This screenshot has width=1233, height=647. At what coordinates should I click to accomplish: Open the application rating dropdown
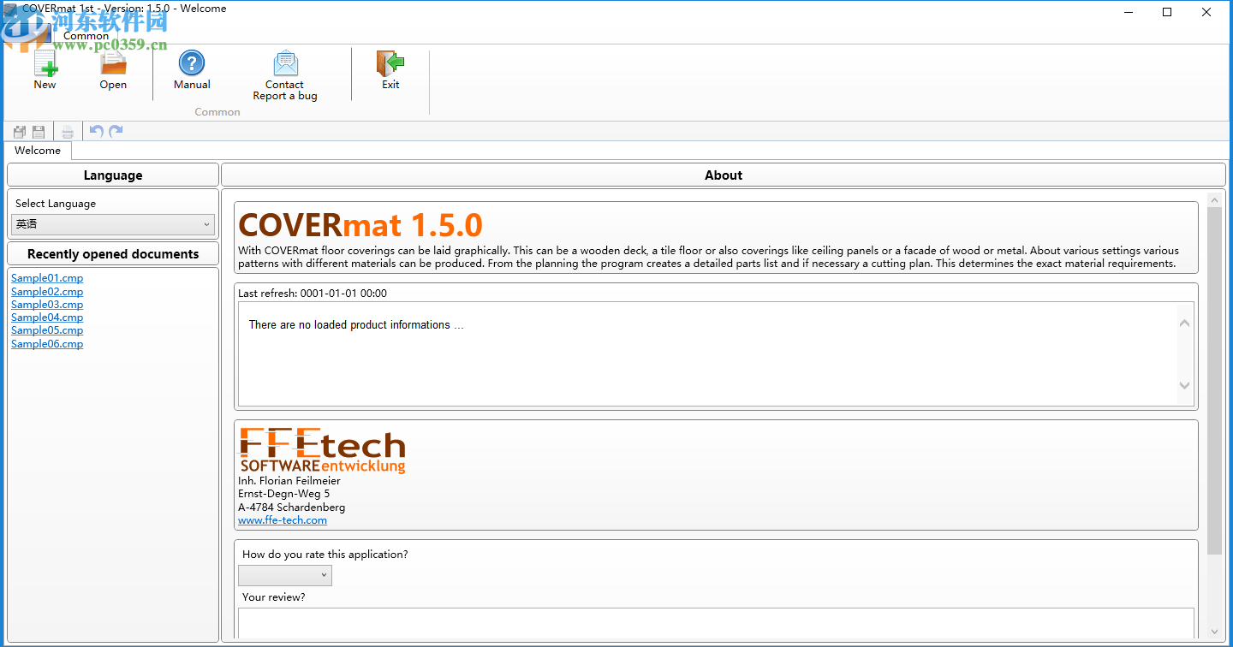285,575
